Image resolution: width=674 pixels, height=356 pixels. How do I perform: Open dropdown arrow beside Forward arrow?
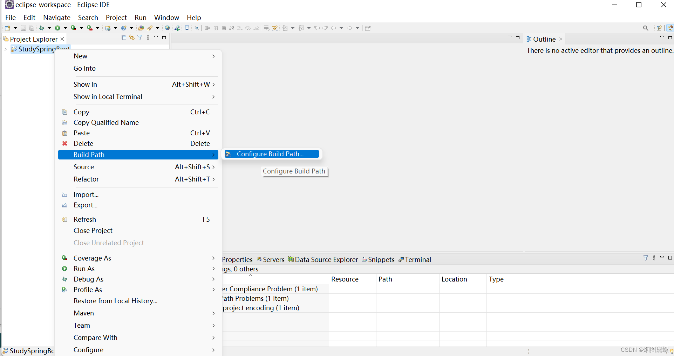[x=357, y=28]
